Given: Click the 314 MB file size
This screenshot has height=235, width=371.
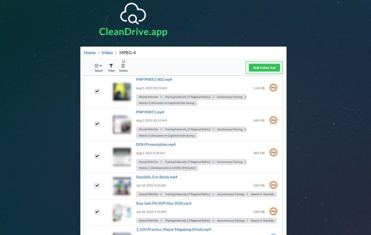Looking at the screenshot, I should coord(259,212).
